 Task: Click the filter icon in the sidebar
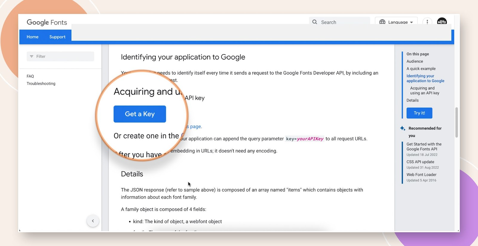32,56
